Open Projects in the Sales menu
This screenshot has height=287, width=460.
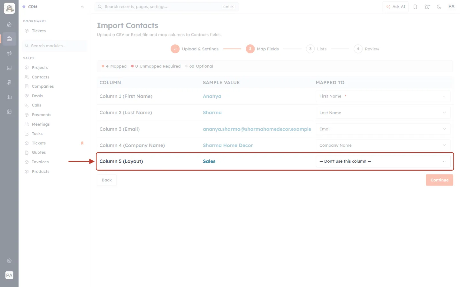pos(40,68)
